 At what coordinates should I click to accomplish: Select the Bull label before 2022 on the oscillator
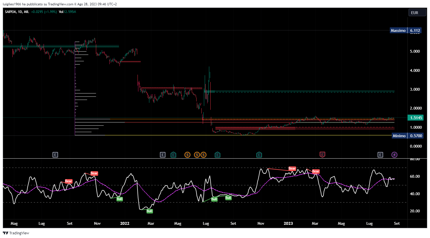point(120,199)
